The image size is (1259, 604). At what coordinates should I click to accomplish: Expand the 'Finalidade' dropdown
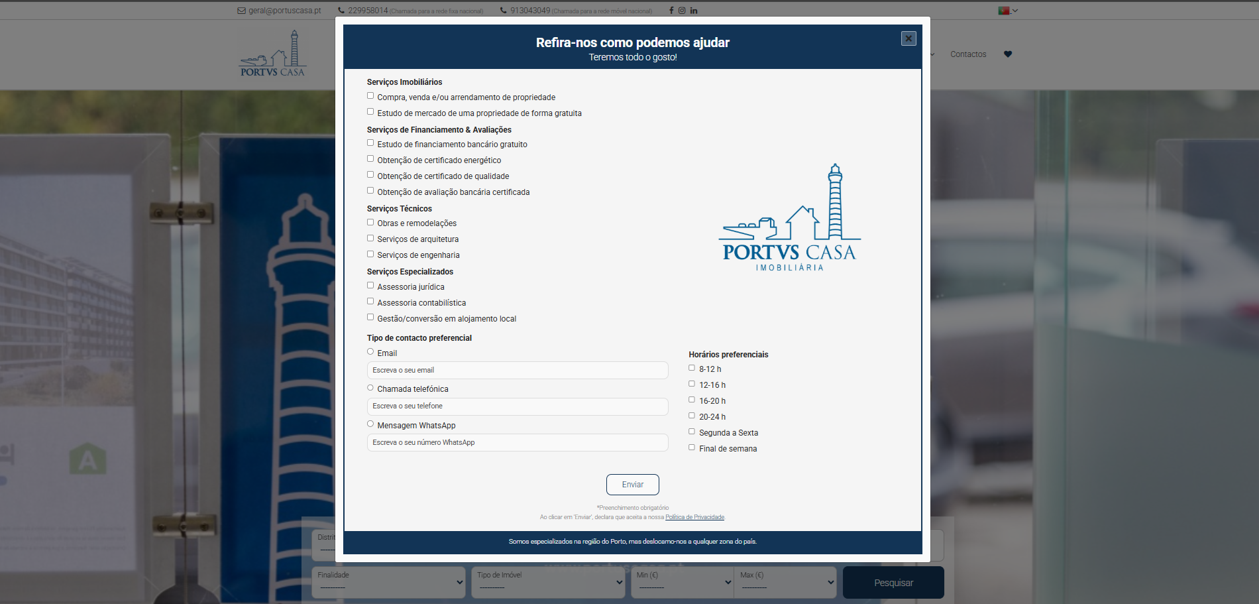click(388, 582)
